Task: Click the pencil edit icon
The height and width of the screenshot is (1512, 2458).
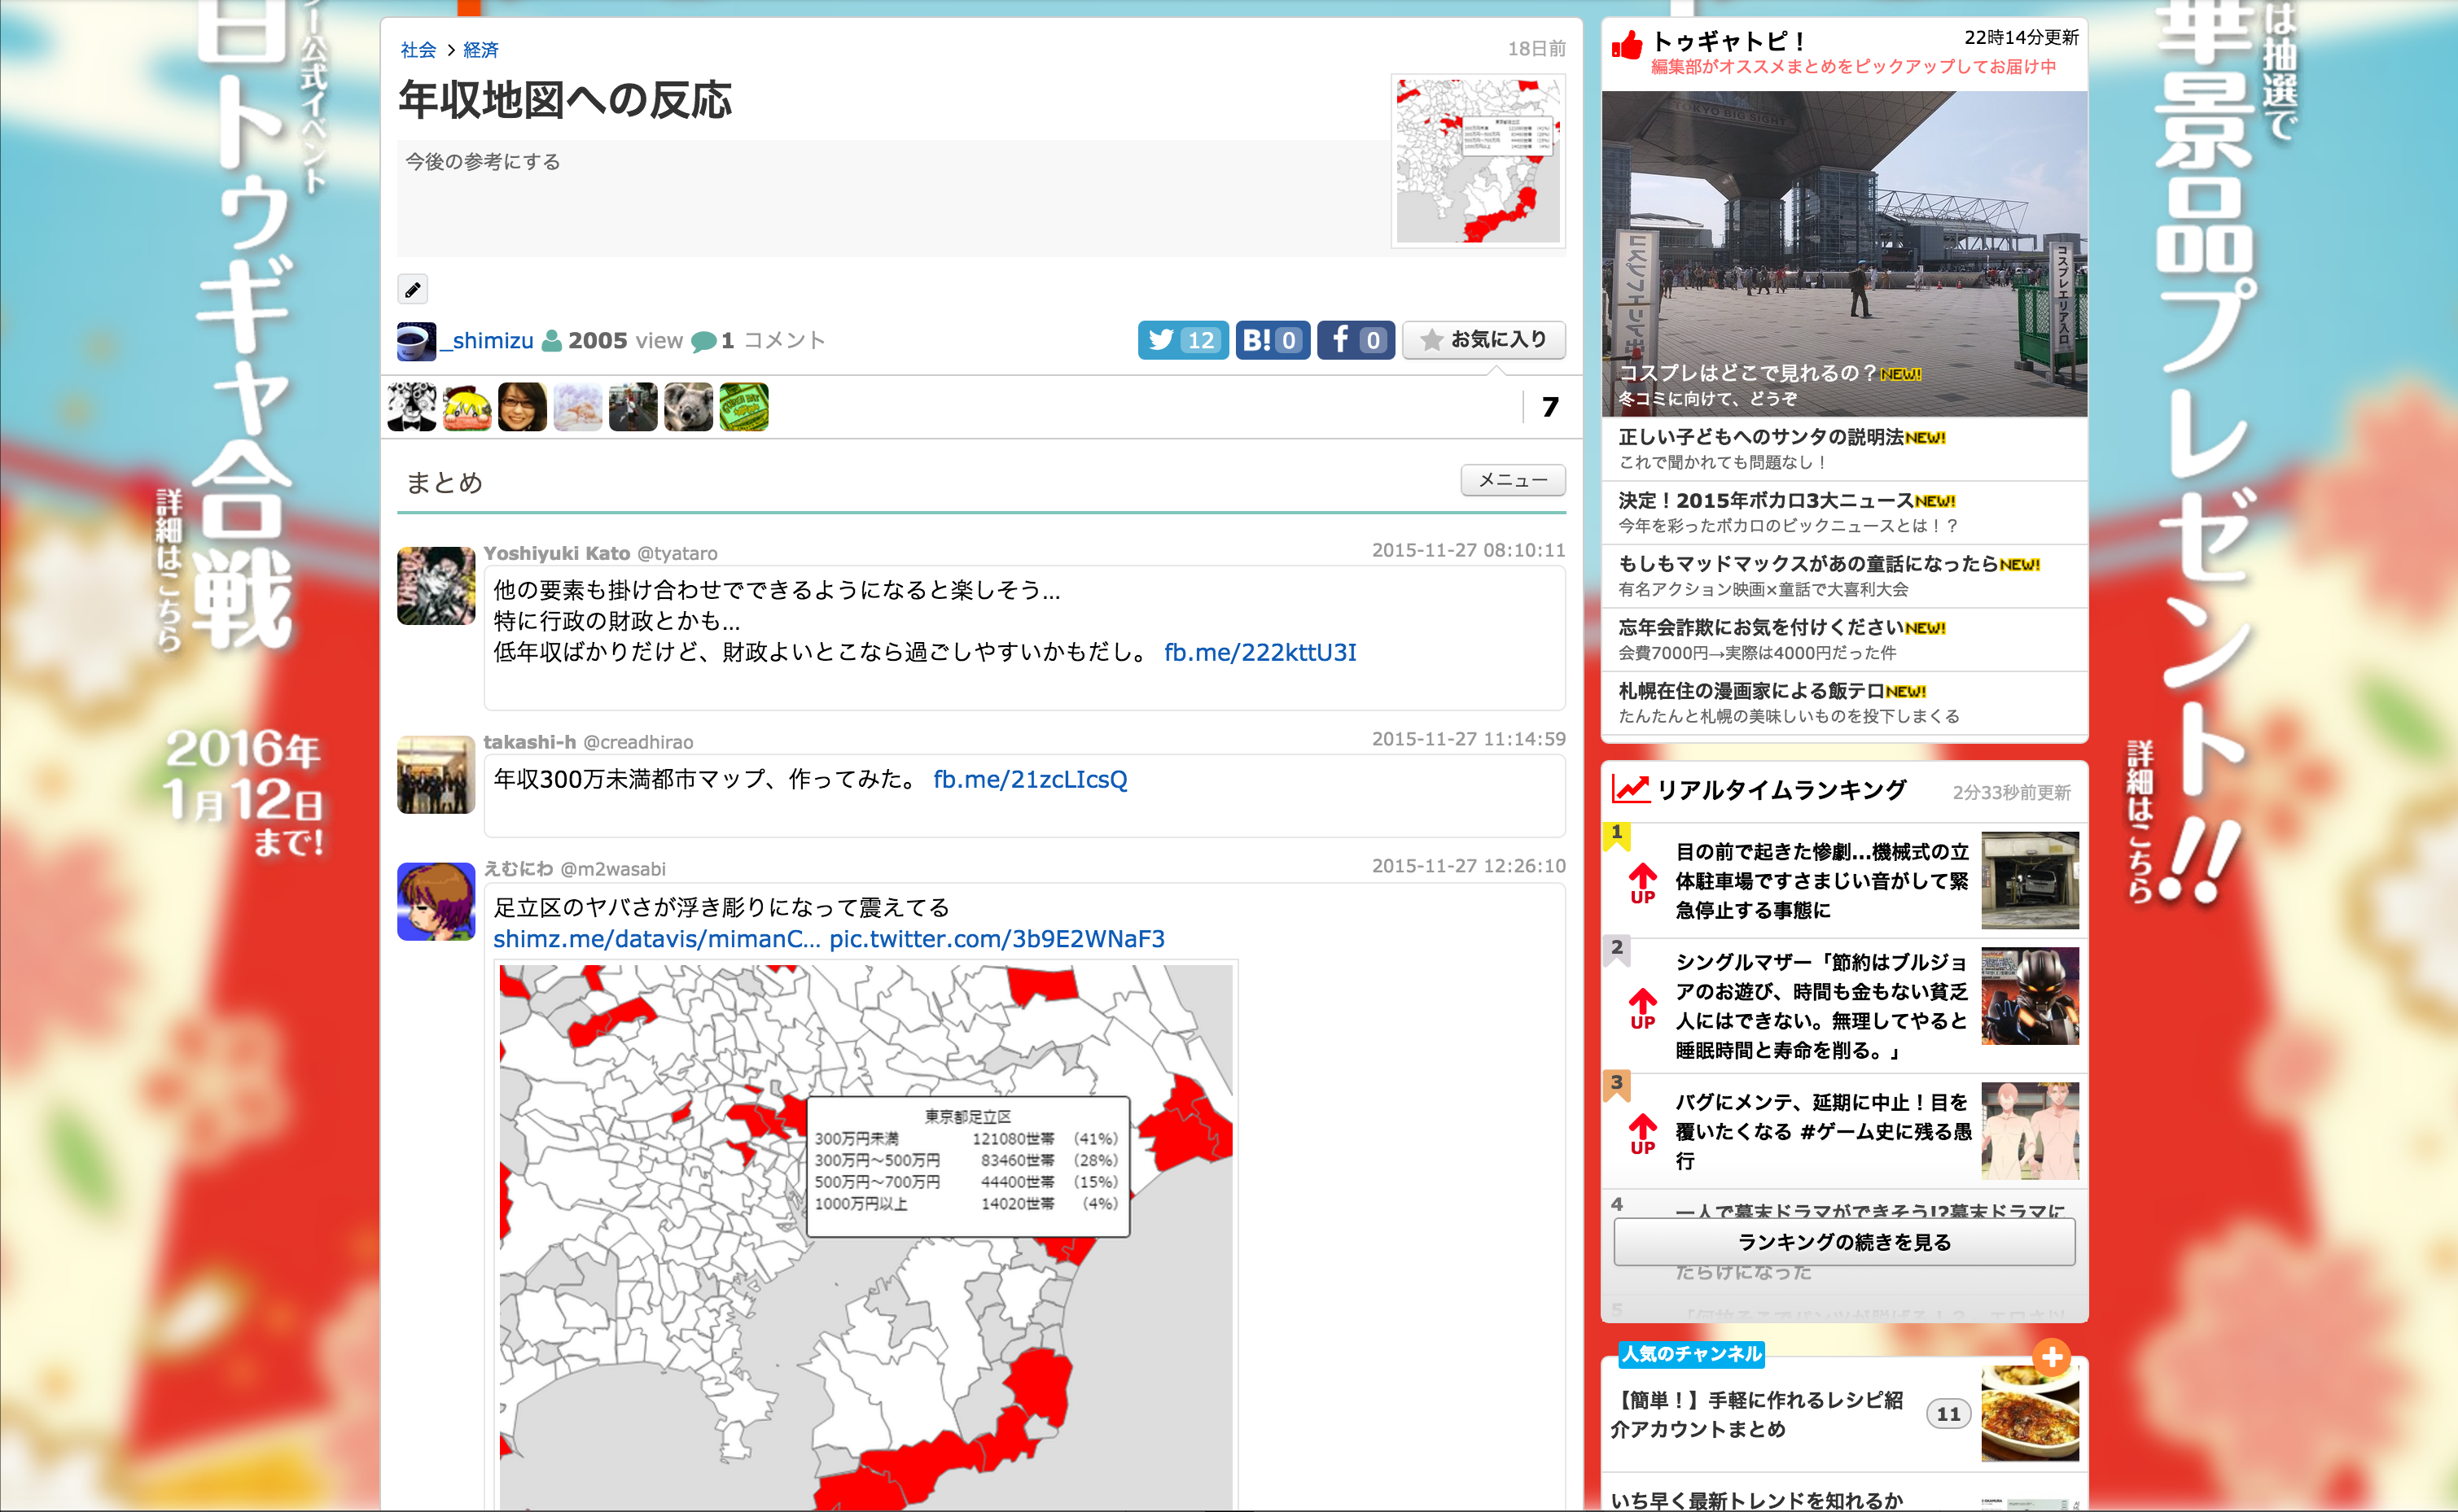Action: coord(412,290)
